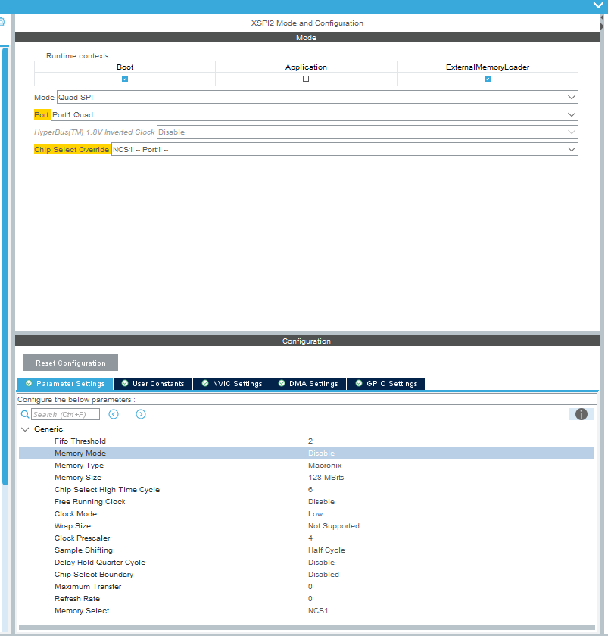This screenshot has height=639, width=608.
Task: Click the horizontal scrollbar at bottom
Action: 307,628
